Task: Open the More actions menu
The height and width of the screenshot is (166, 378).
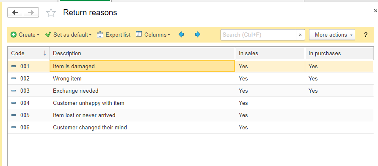Action: 332,35
